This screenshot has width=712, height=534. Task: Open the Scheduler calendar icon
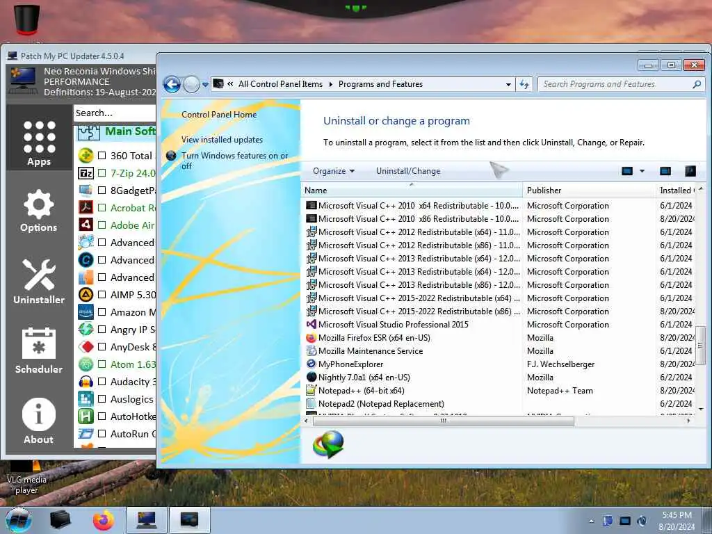coord(39,350)
